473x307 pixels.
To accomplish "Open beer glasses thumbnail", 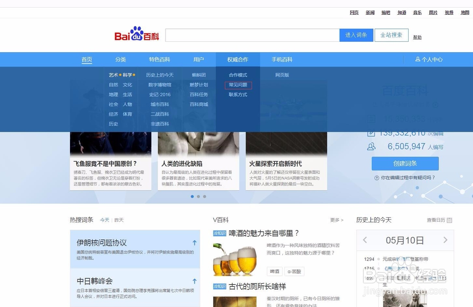I will 235,259.
